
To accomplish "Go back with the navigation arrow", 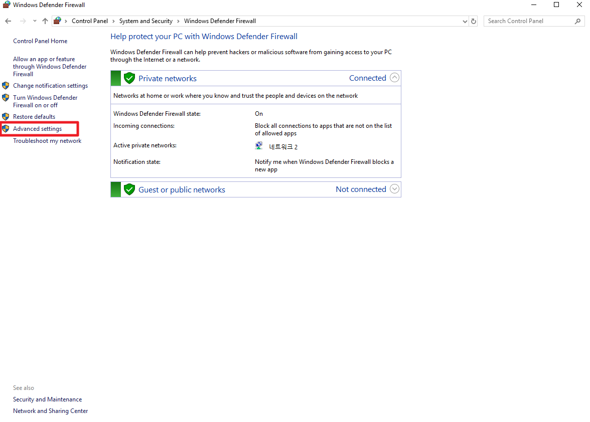I will coord(8,21).
